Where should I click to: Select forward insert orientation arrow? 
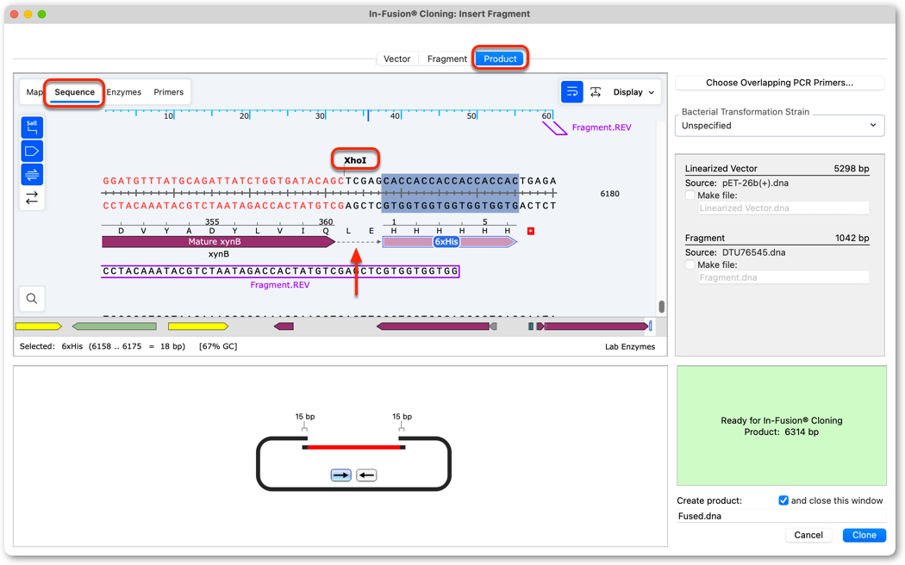(x=340, y=475)
